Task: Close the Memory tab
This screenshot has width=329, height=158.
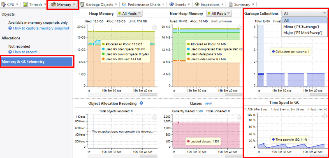Action: tap(74, 4)
